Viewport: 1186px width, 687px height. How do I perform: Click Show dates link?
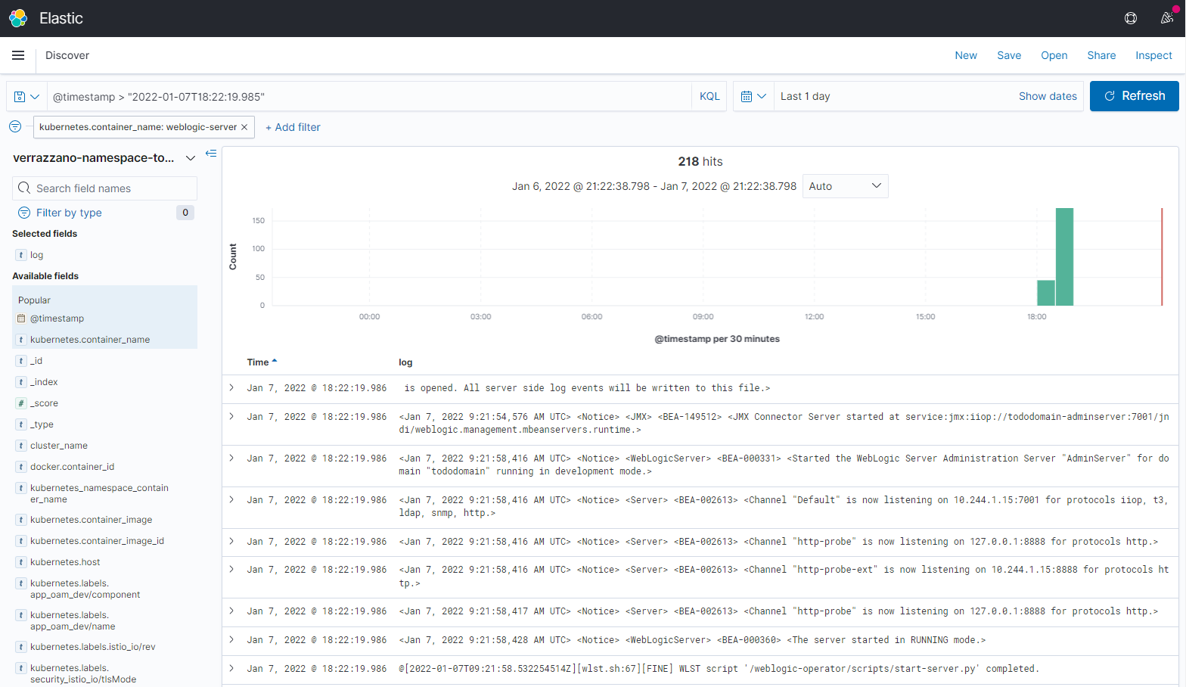tap(1048, 96)
